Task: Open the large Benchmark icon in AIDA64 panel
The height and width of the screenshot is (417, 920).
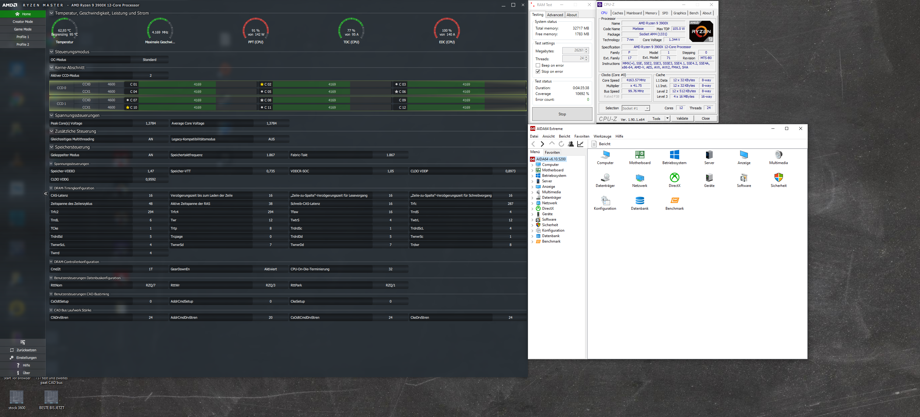Action: pos(674,203)
